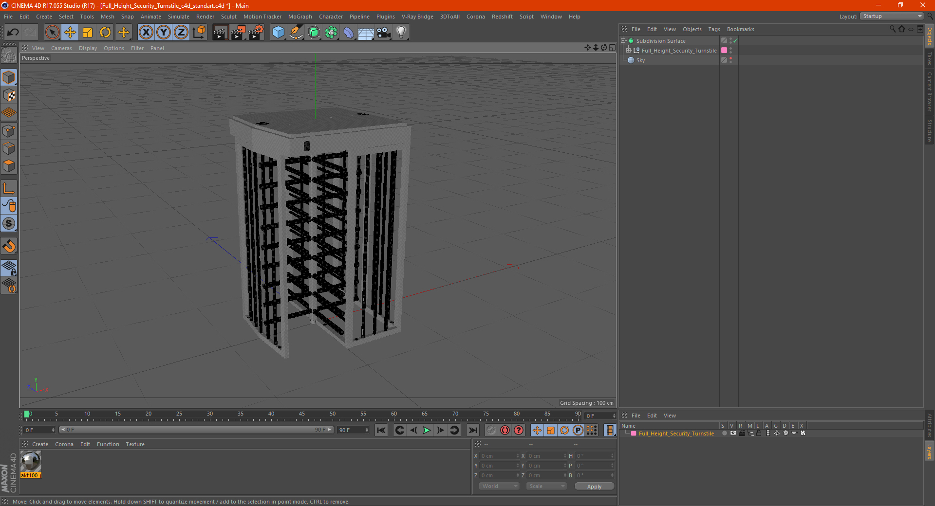Open the Scale mode dropdown

[x=546, y=486]
